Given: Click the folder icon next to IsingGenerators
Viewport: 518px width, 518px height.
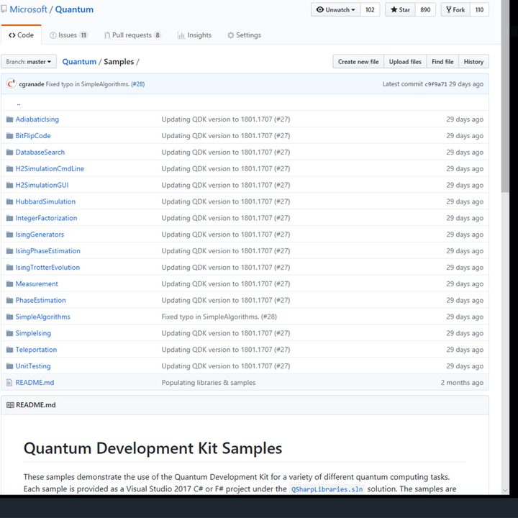Looking at the screenshot, I should pos(9,235).
